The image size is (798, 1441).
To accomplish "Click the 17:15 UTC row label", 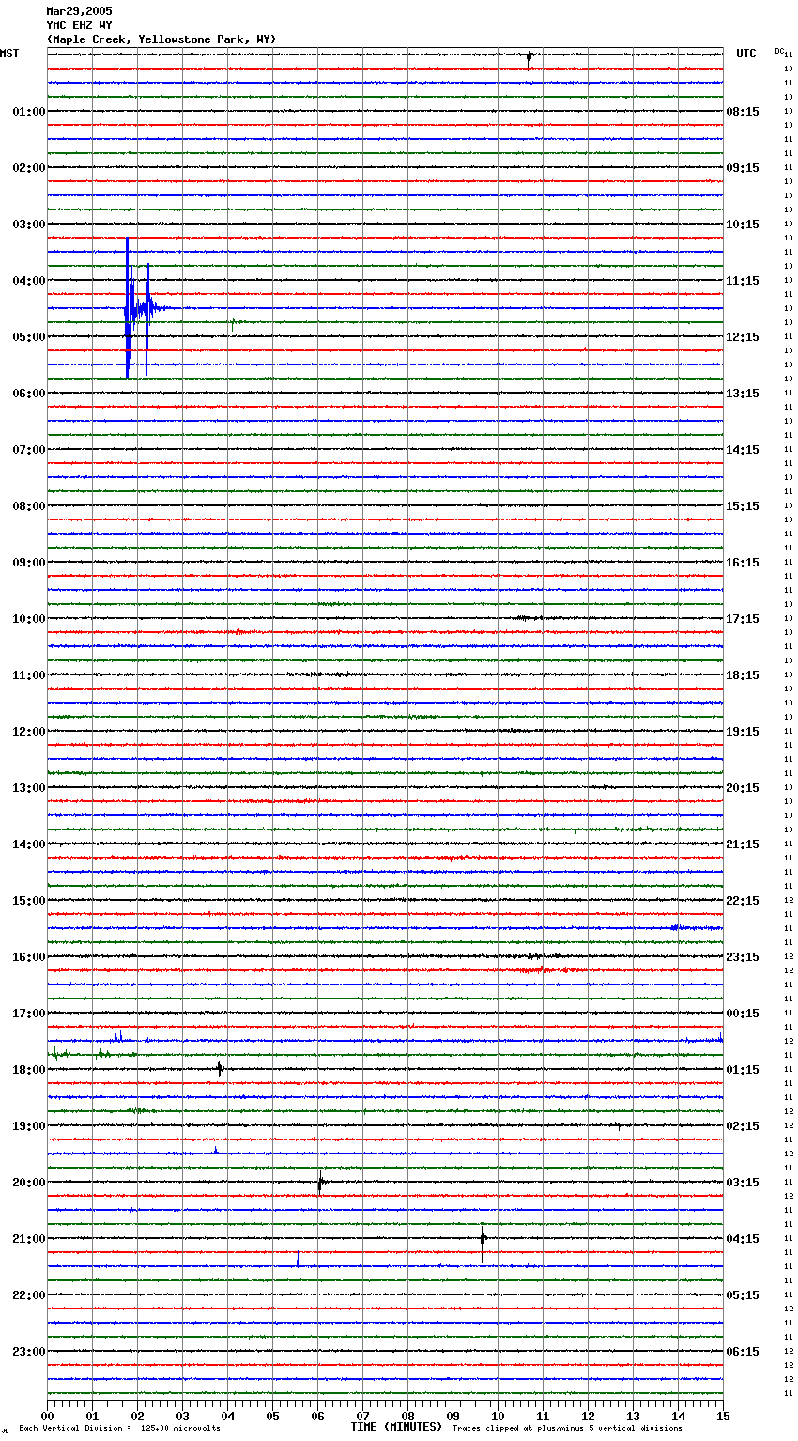I will tap(743, 619).
